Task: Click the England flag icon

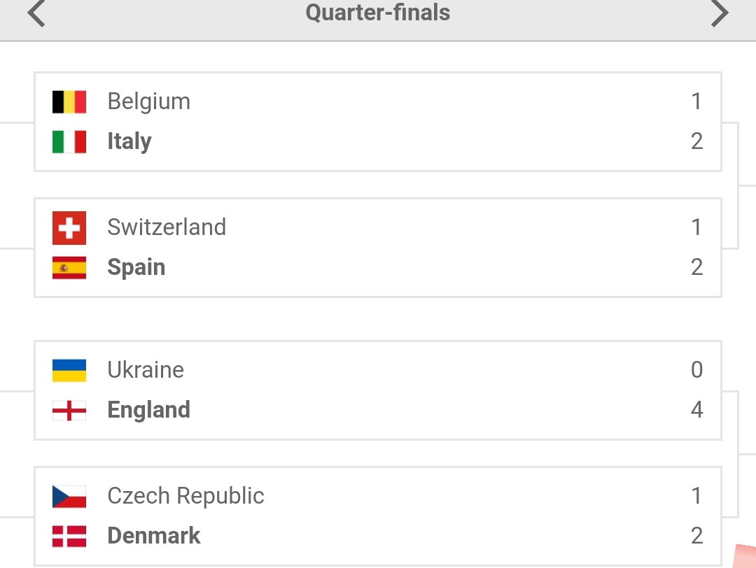Action: (x=69, y=411)
